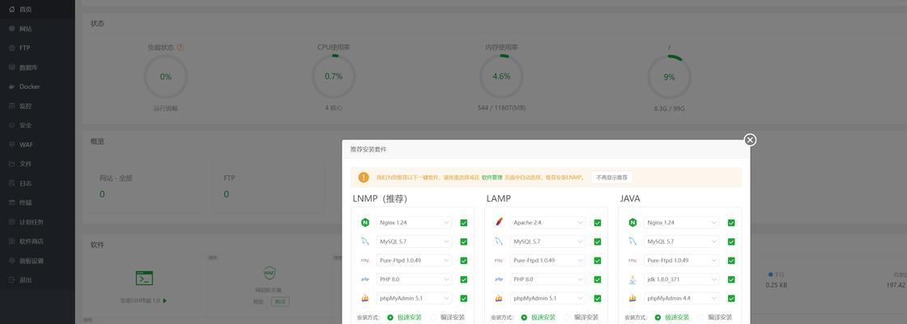Open 终端 in the sidebar menu
The image size is (907, 324).
(37, 202)
